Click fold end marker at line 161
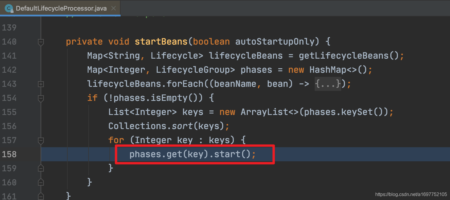This screenshot has width=450, height=200. [41, 196]
